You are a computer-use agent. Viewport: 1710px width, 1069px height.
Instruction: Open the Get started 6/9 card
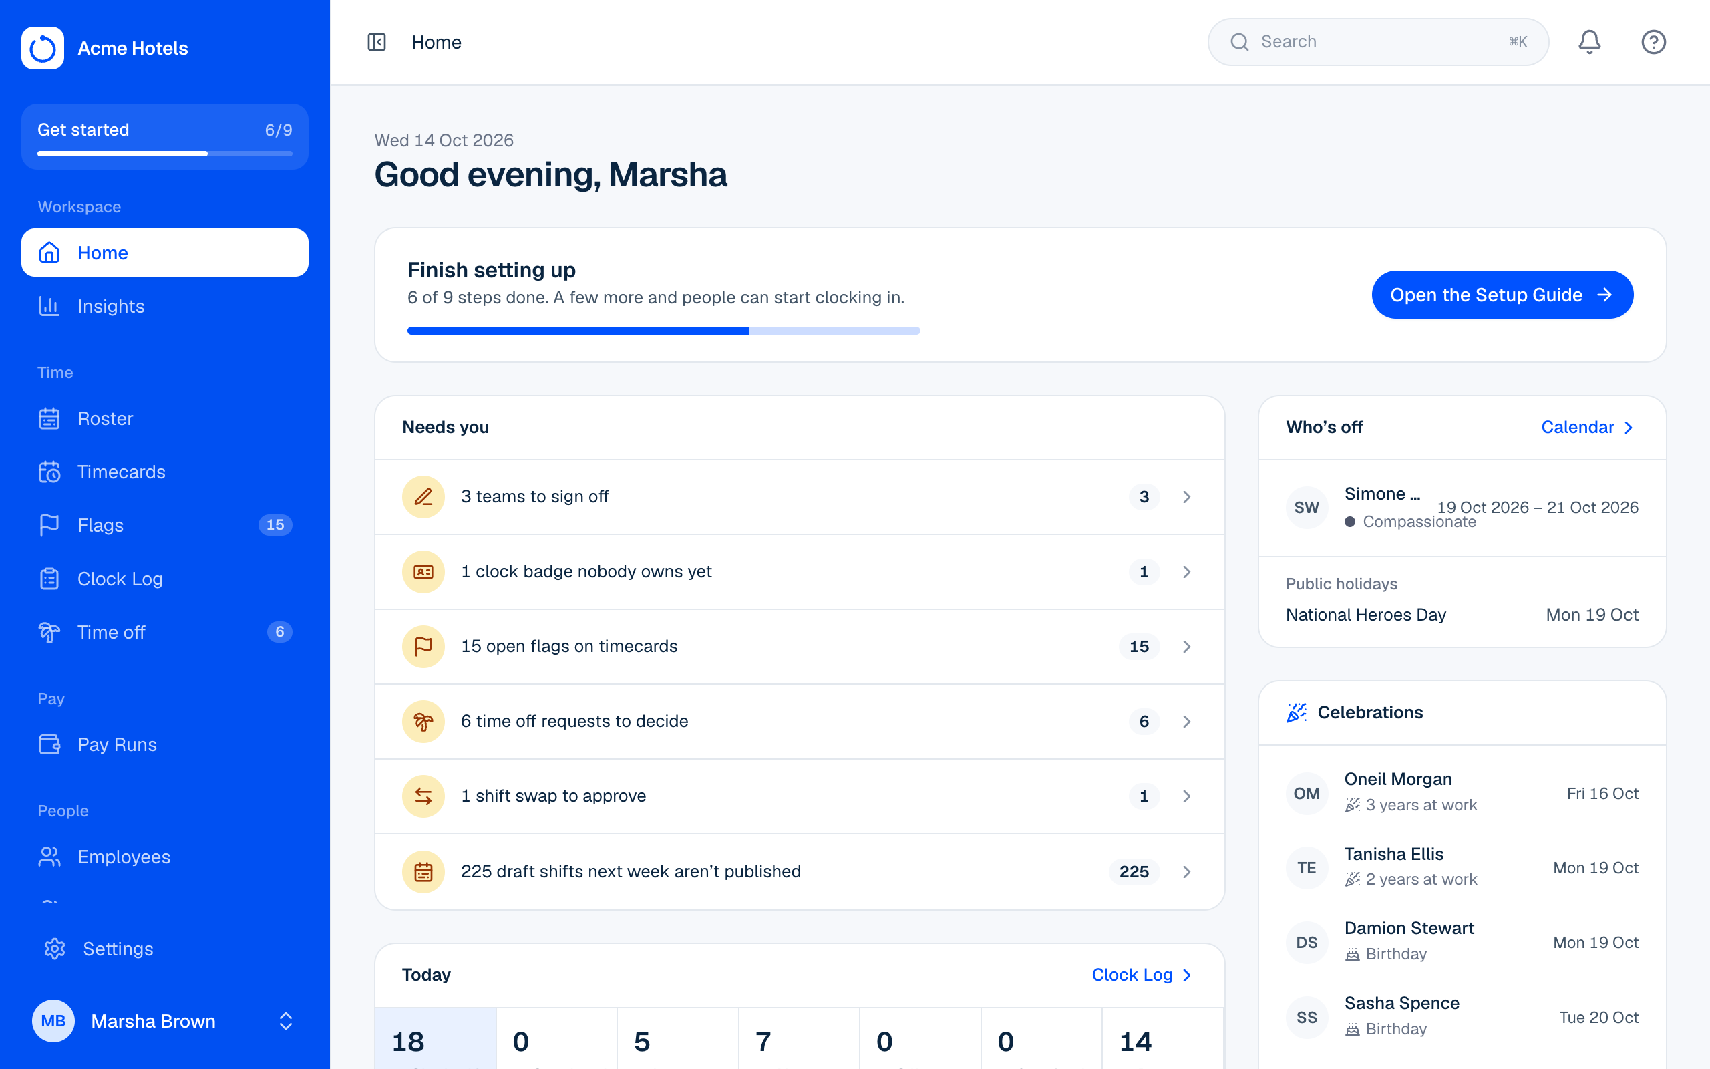tap(164, 136)
